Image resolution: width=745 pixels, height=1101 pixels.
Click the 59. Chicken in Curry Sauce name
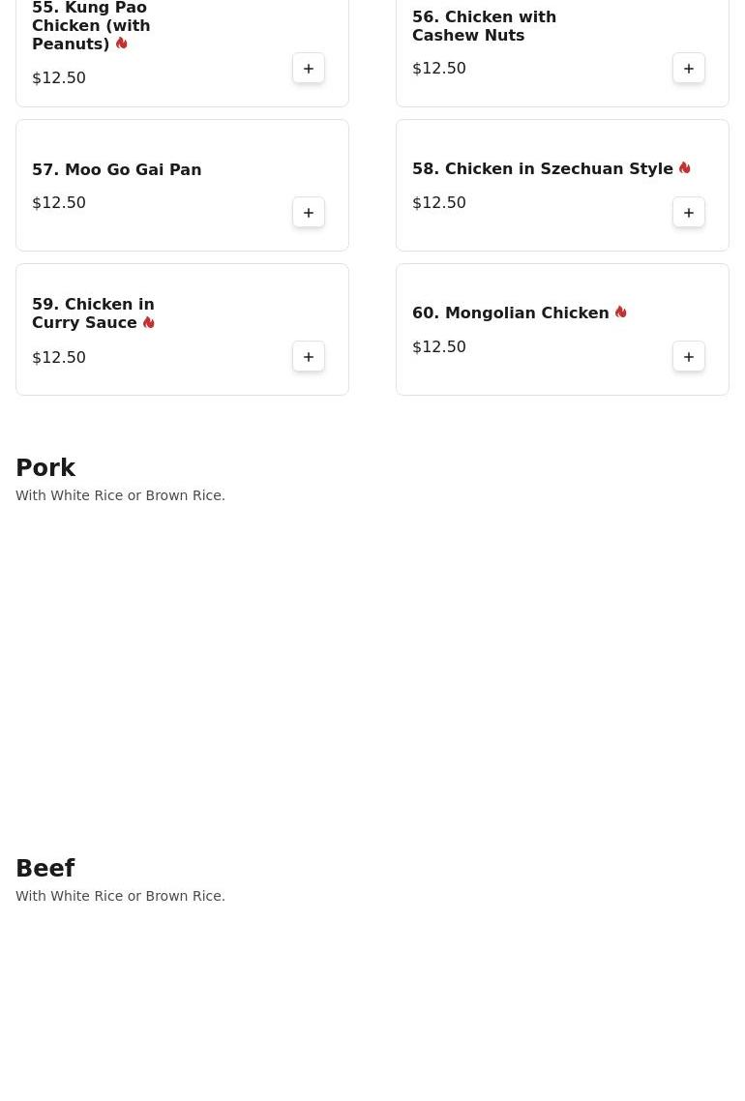[x=93, y=313]
